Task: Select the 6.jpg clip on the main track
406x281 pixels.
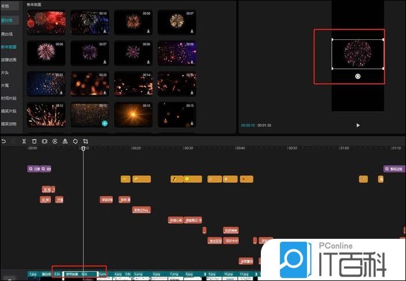Action: (160, 276)
